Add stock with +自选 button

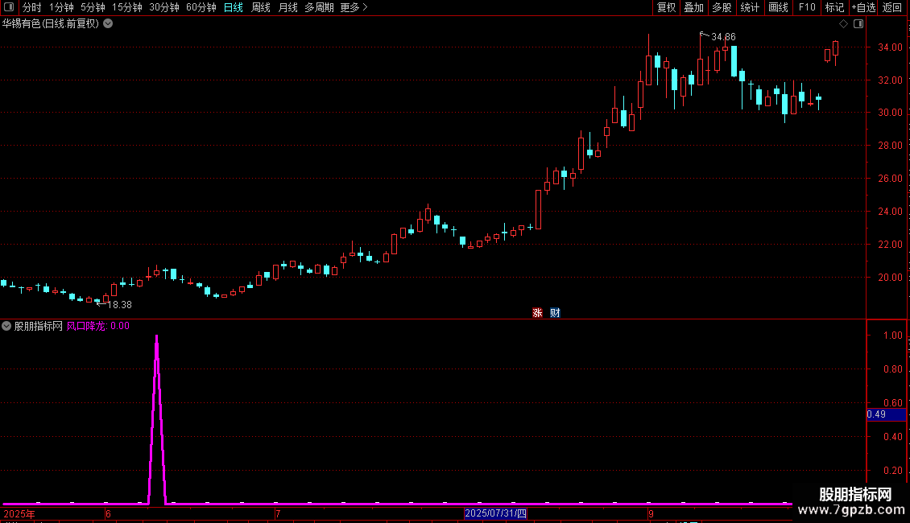coord(863,7)
